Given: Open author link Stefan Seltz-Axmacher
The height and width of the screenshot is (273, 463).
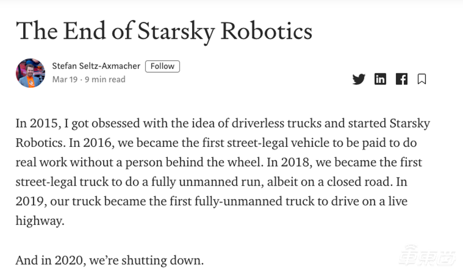Looking at the screenshot, I should [x=96, y=66].
